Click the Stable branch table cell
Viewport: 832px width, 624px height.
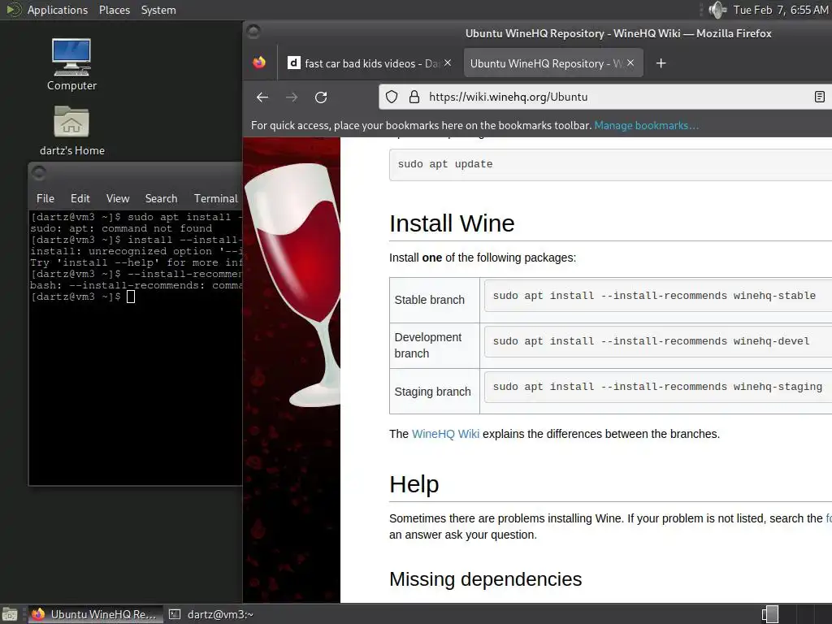point(435,300)
